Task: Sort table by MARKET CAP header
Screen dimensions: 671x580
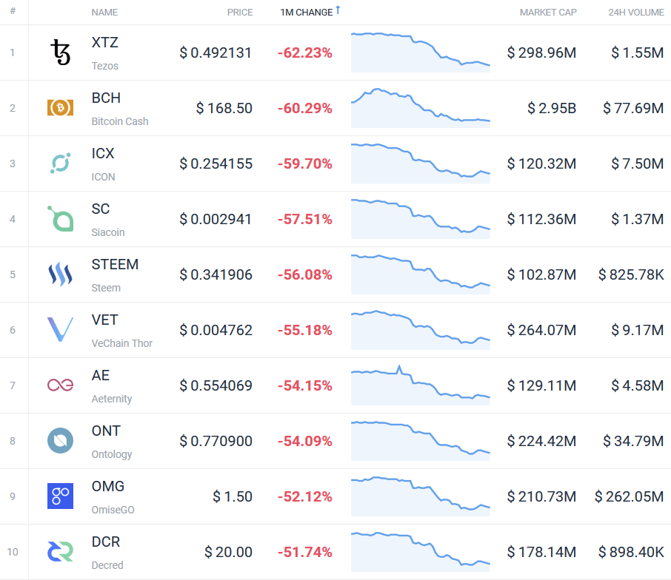Action: (548, 13)
